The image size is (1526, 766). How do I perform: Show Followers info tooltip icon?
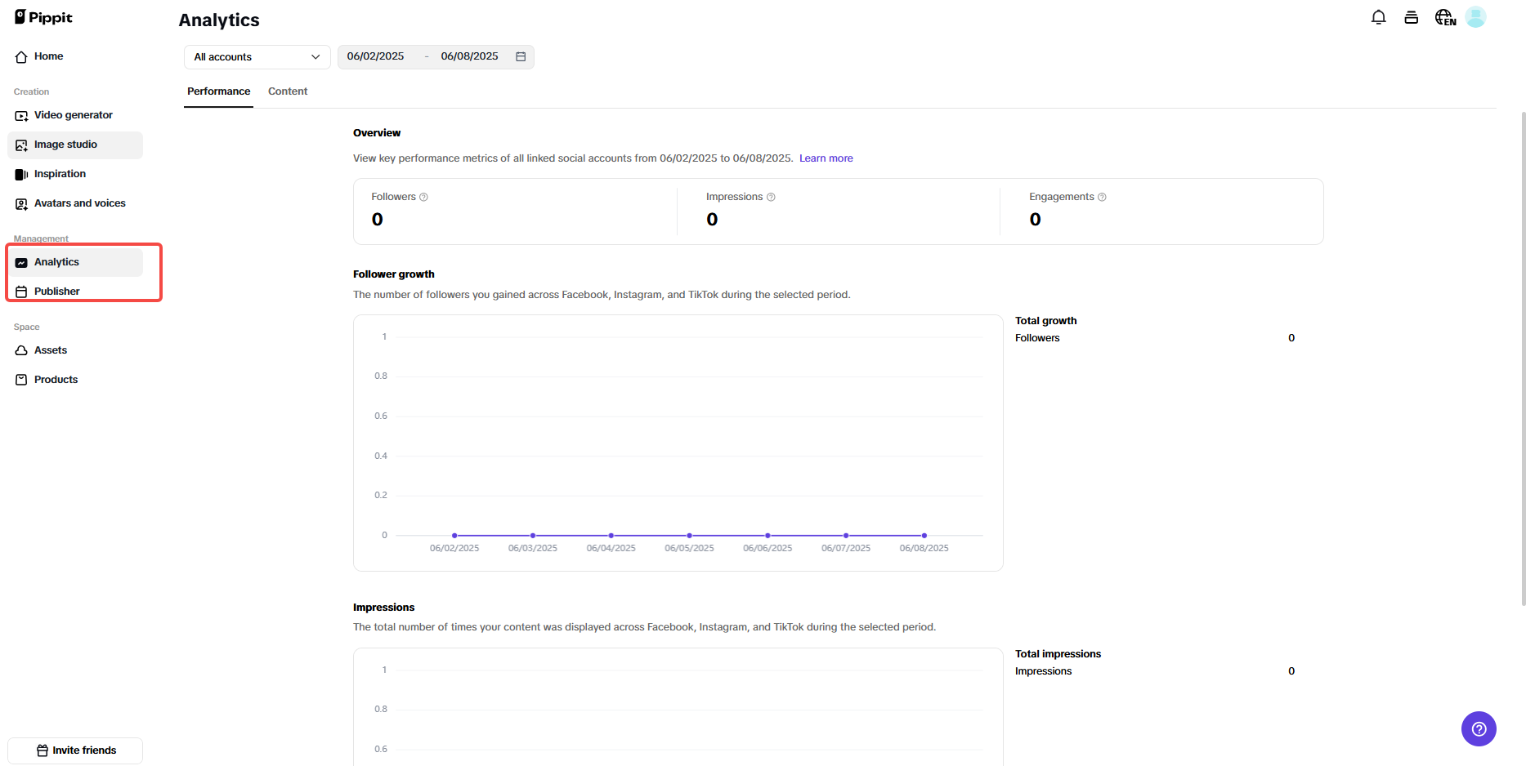point(423,197)
